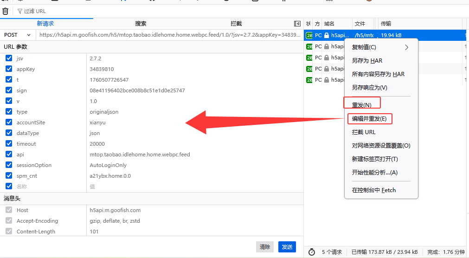Select 编辑并重发(E) from the context menu
The image size is (469, 258).
pyautogui.click(x=369, y=119)
